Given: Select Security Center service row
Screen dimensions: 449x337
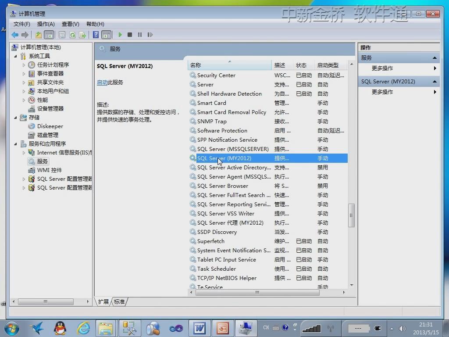Looking at the screenshot, I should 268,75.
